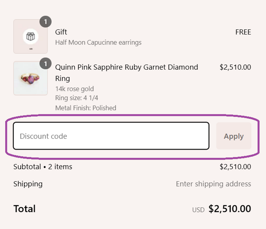Image resolution: width=266 pixels, height=229 pixels.
Task: Click the USD currency label
Action: pyautogui.click(x=198, y=210)
